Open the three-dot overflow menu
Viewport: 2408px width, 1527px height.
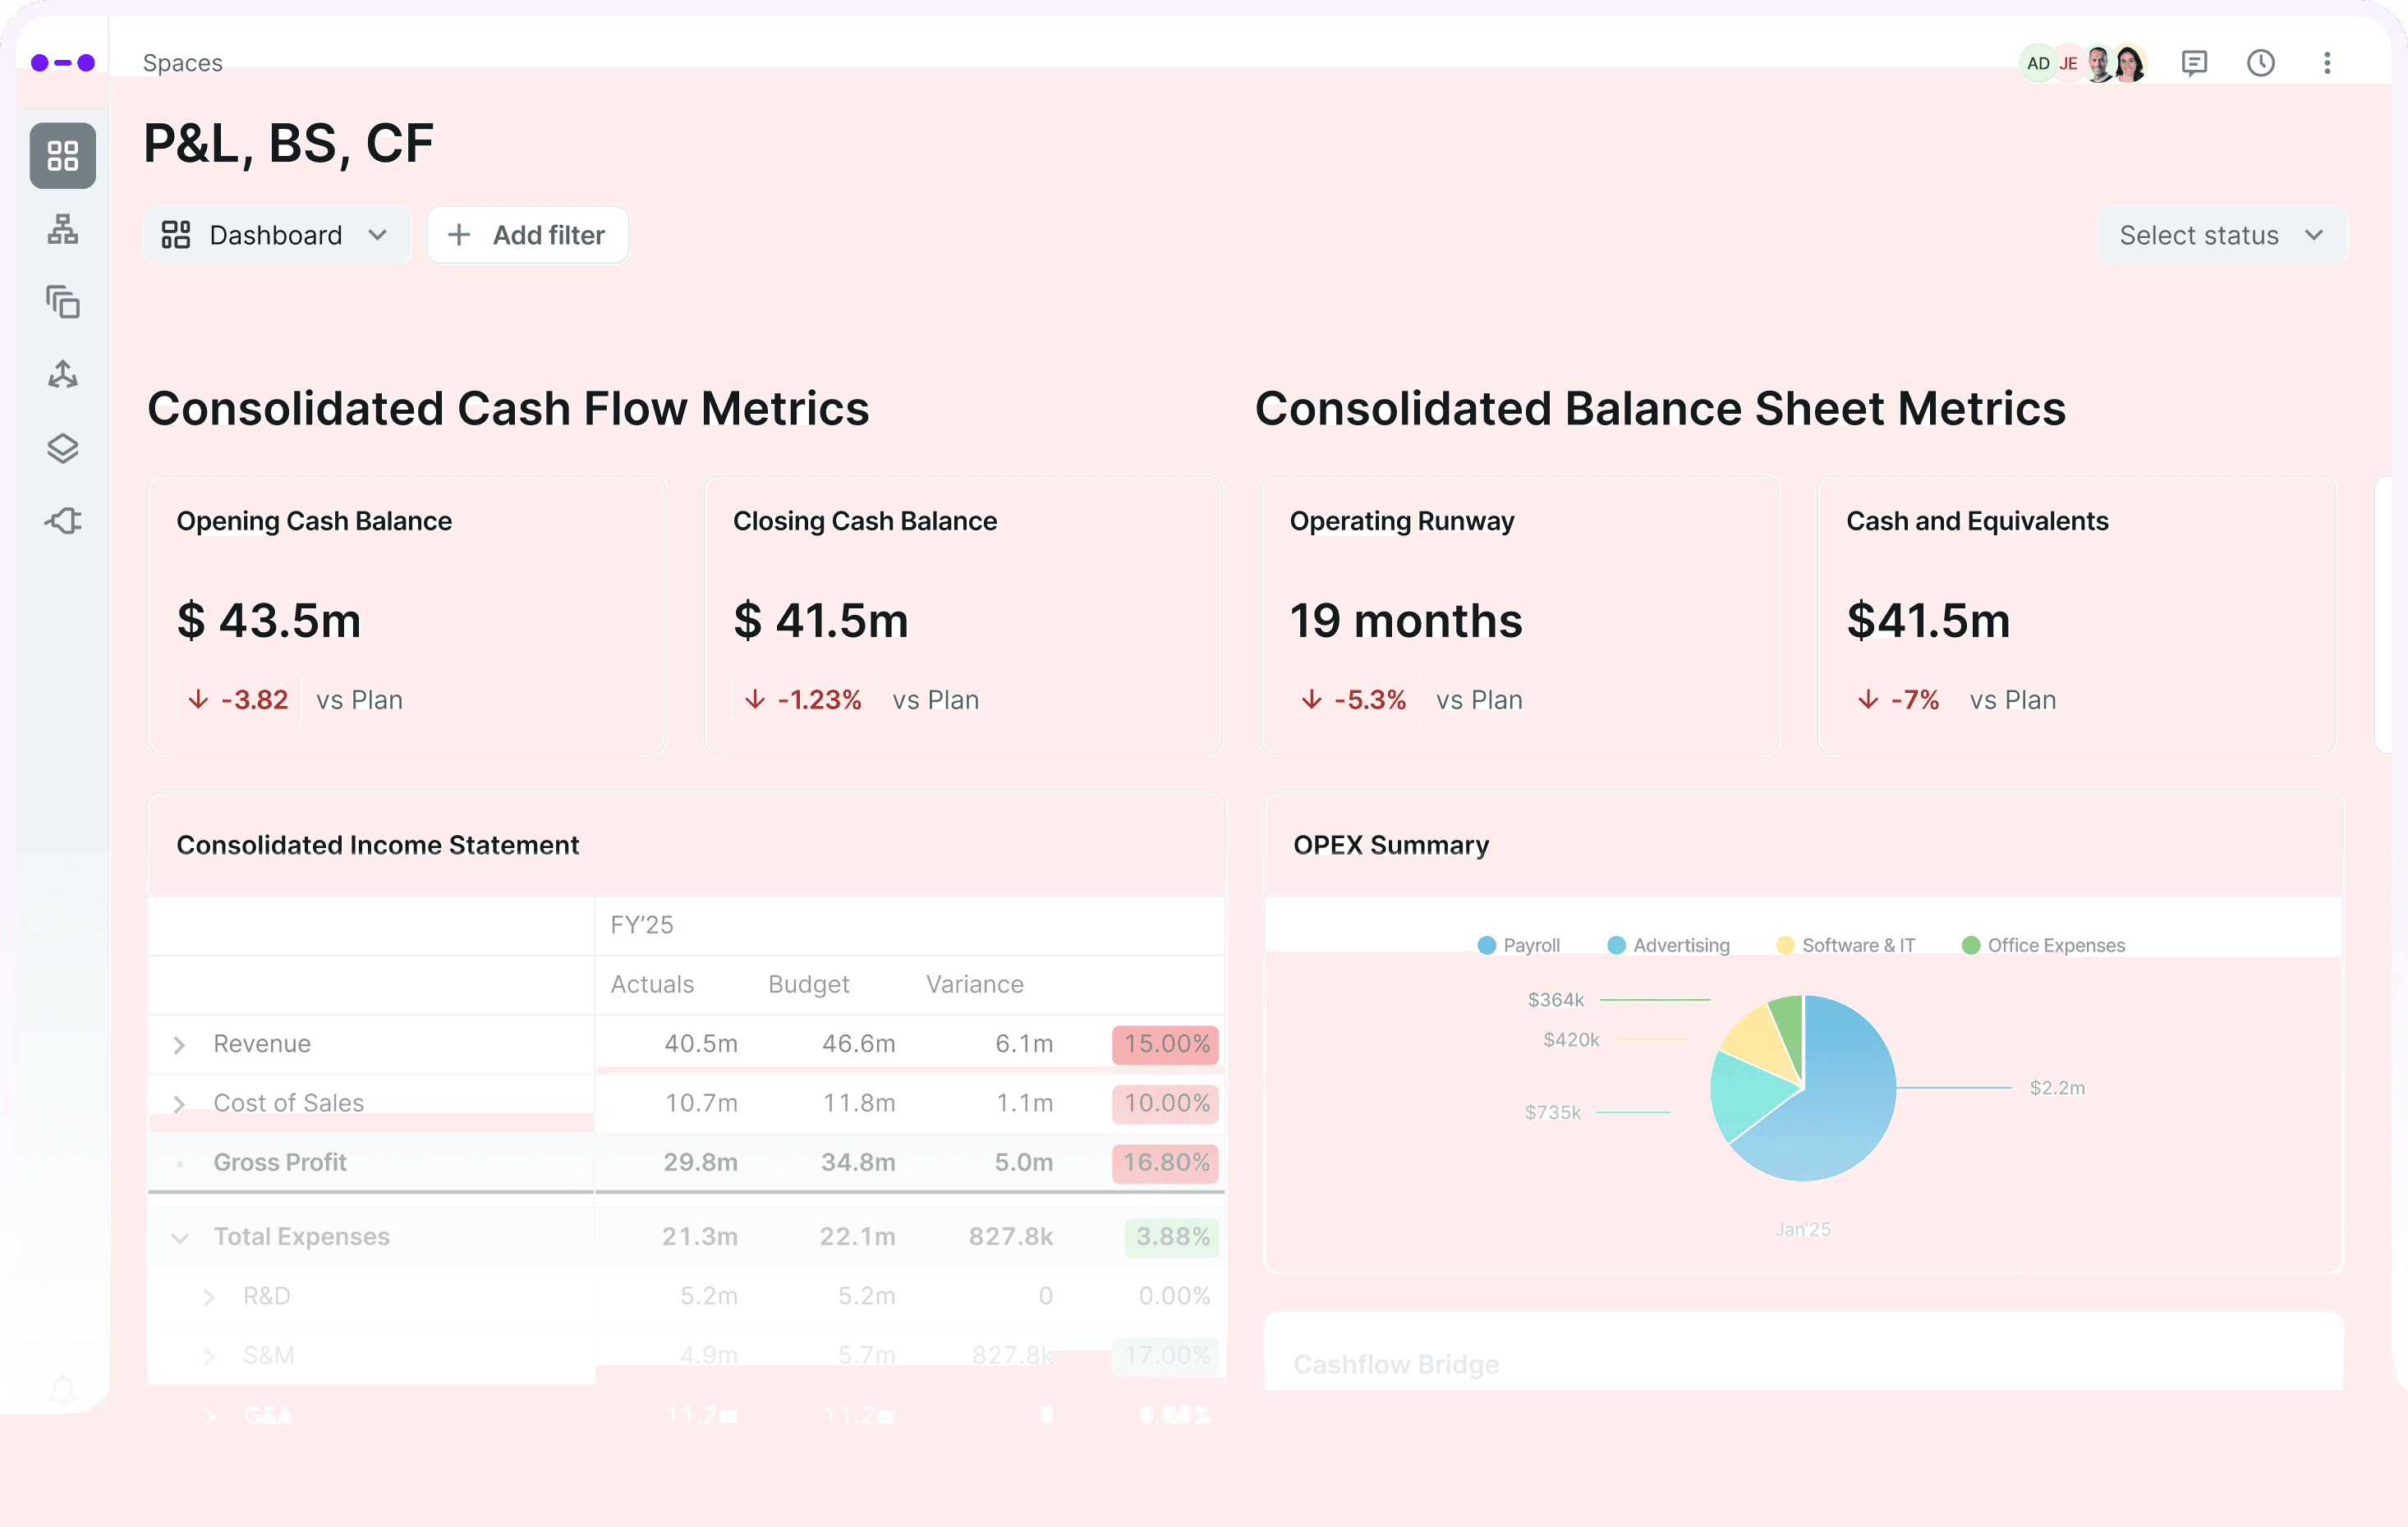click(x=2327, y=63)
